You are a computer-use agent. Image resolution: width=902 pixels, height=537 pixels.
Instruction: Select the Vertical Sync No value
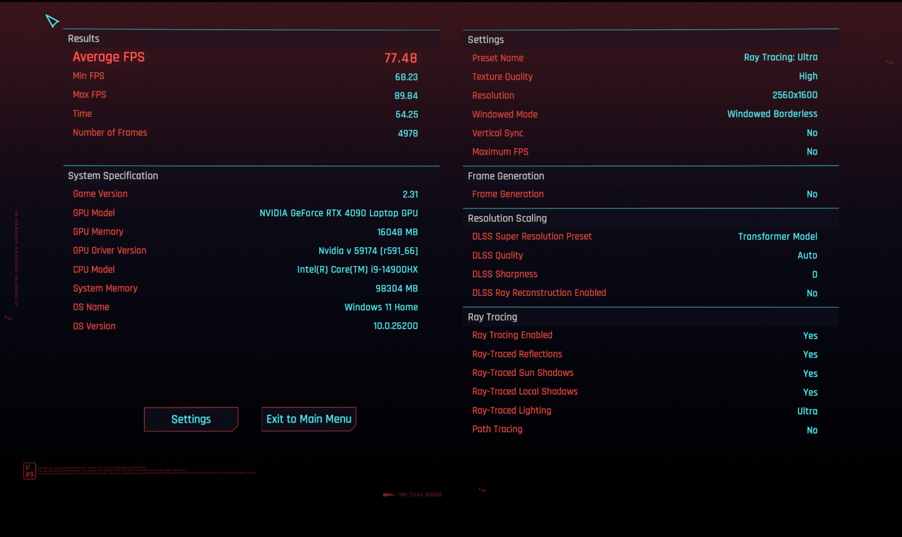click(812, 133)
